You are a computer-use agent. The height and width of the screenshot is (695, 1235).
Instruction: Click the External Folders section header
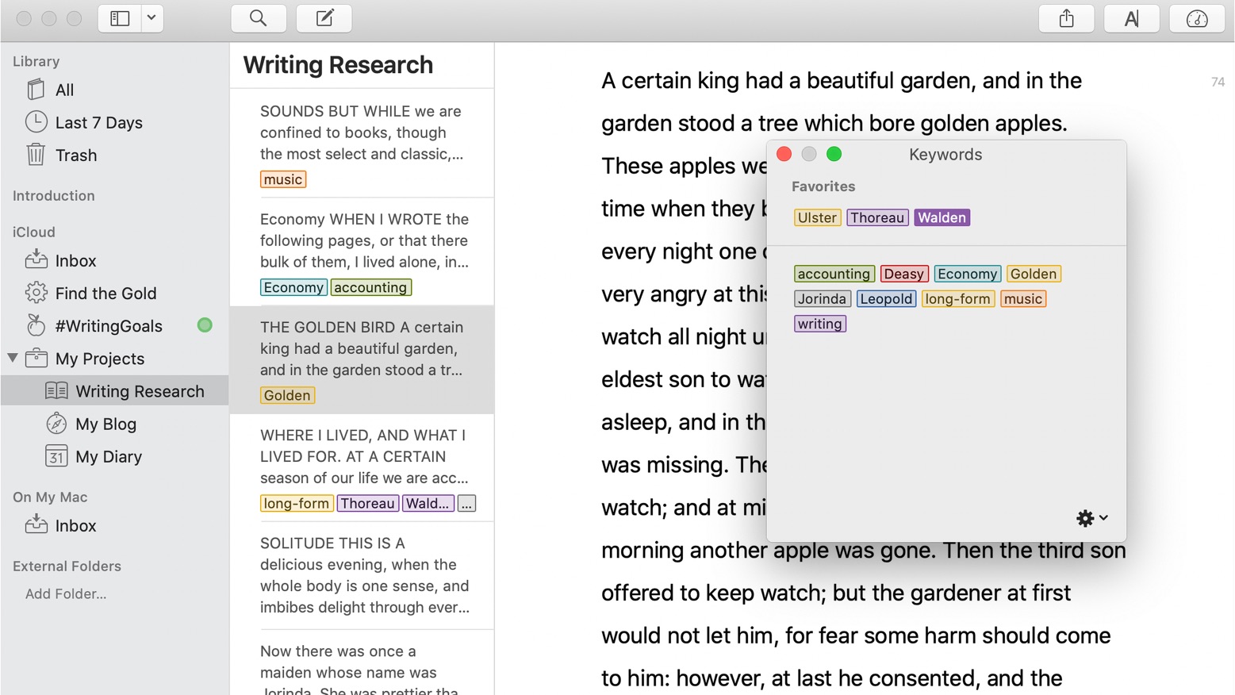[x=67, y=566]
